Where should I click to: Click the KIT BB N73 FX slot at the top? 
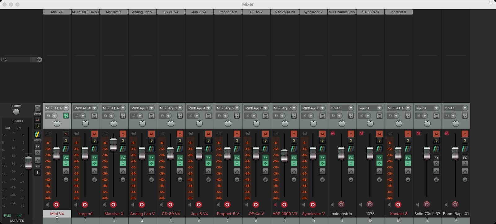[370, 12]
